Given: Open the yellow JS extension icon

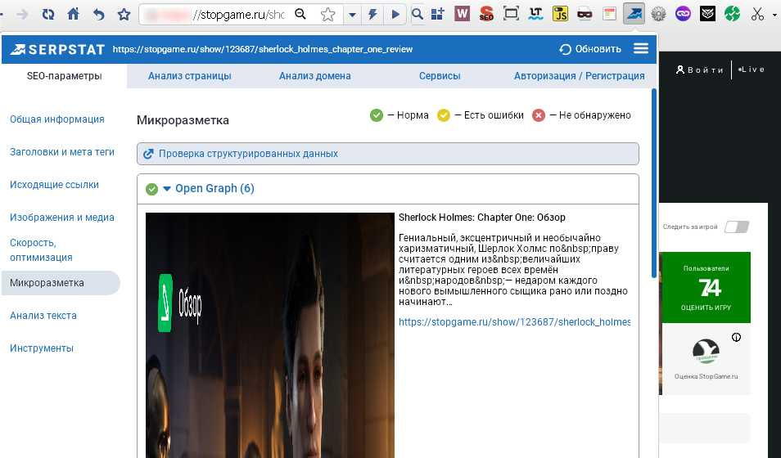Looking at the screenshot, I should tap(560, 14).
